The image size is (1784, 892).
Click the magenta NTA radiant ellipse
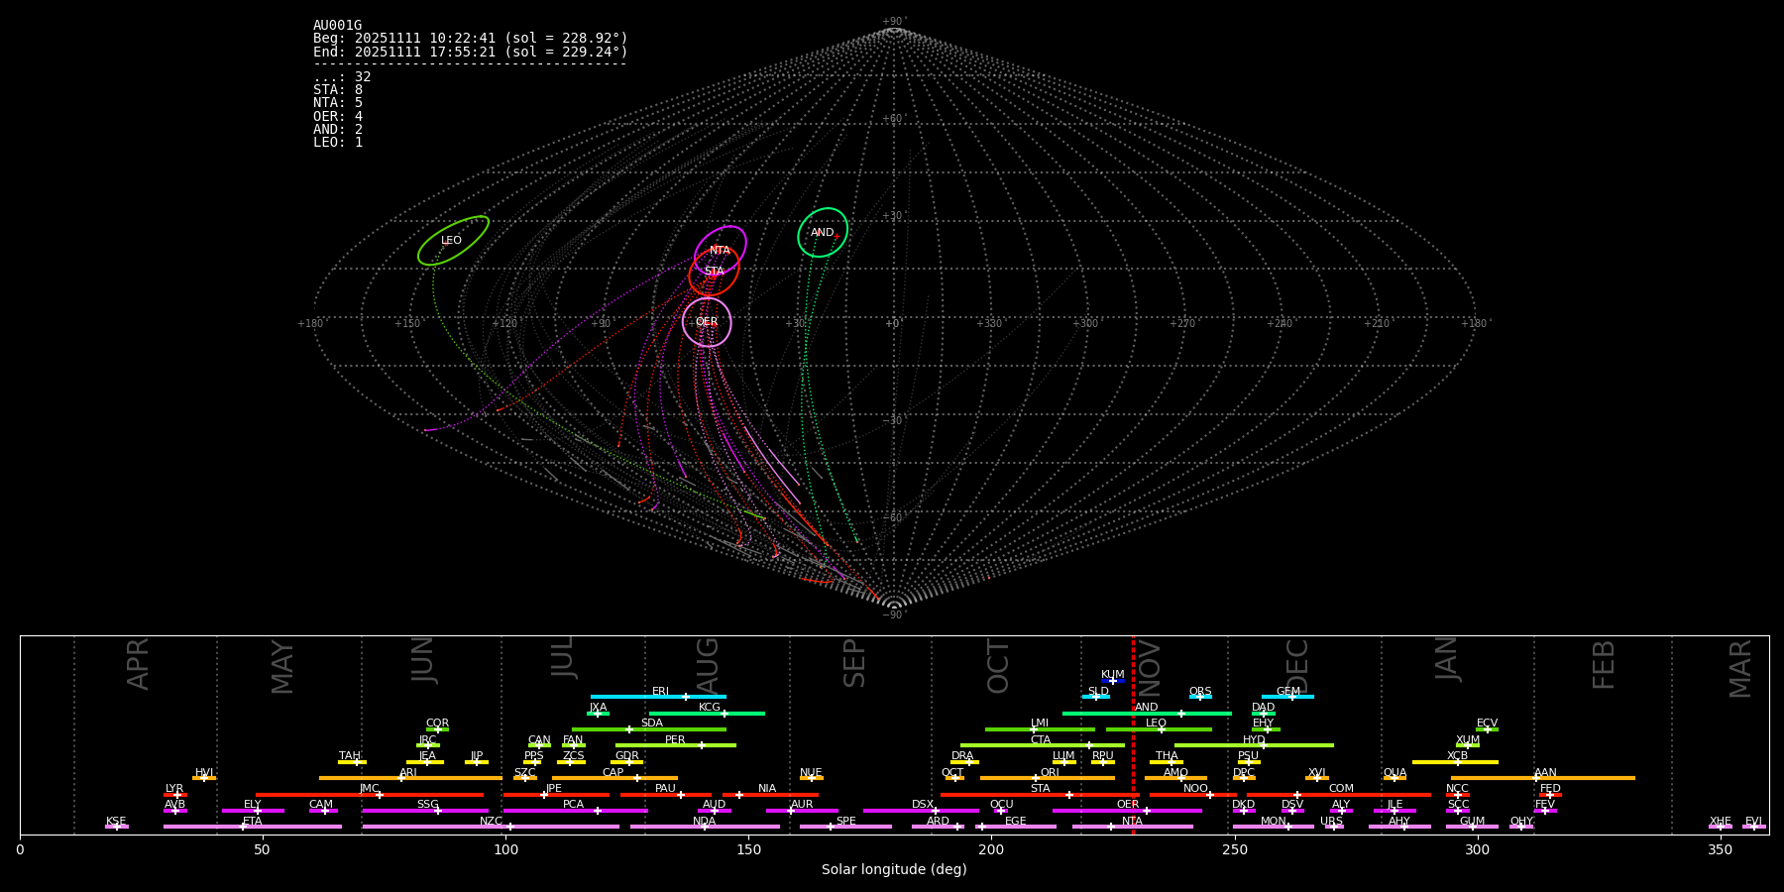721,250
